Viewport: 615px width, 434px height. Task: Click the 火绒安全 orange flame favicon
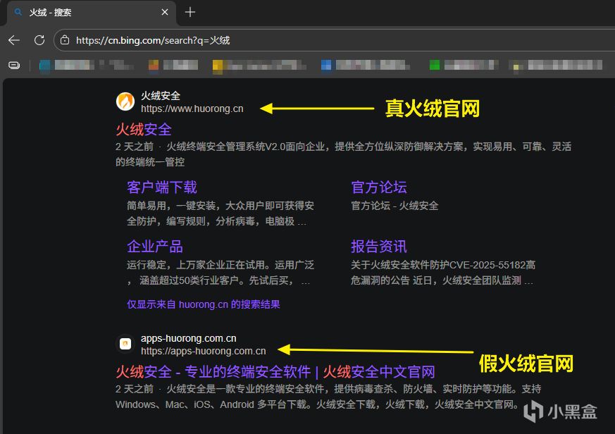(125, 101)
